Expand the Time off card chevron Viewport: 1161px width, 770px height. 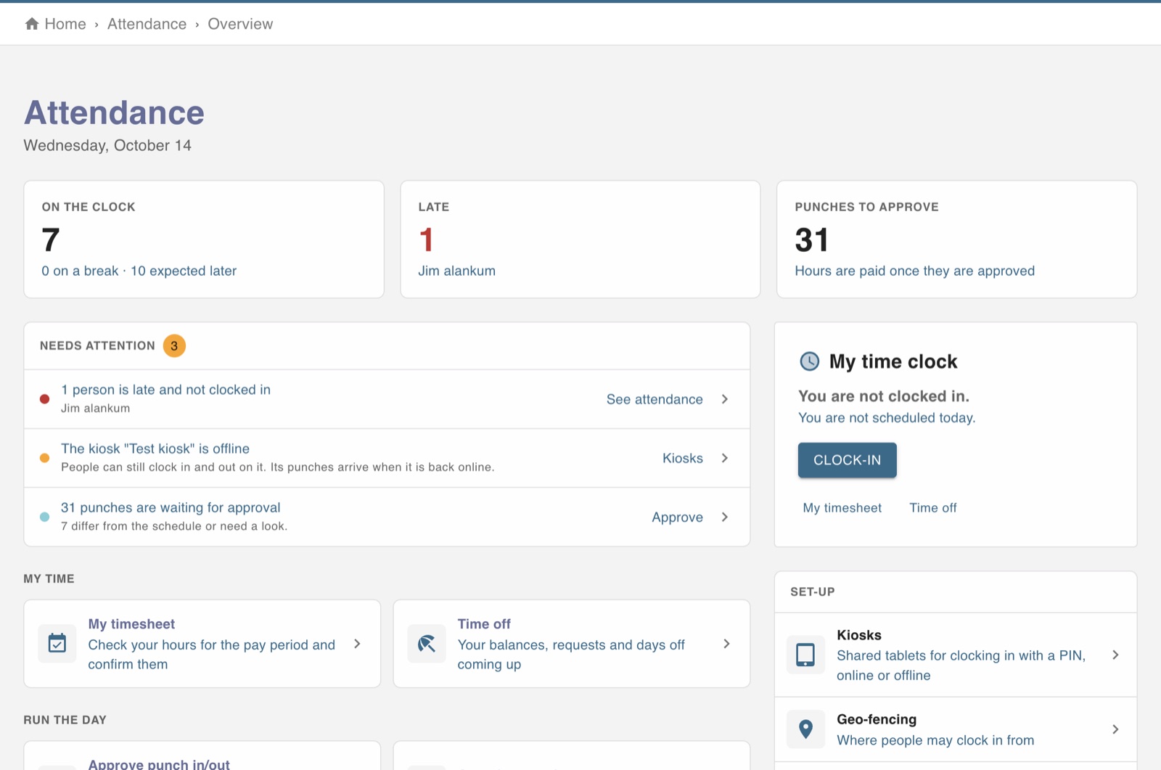click(x=726, y=644)
